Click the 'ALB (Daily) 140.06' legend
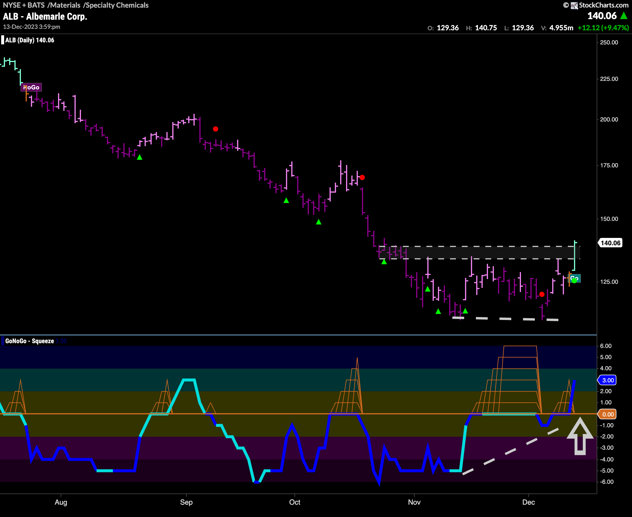This screenshot has height=517, width=632. pos(29,40)
